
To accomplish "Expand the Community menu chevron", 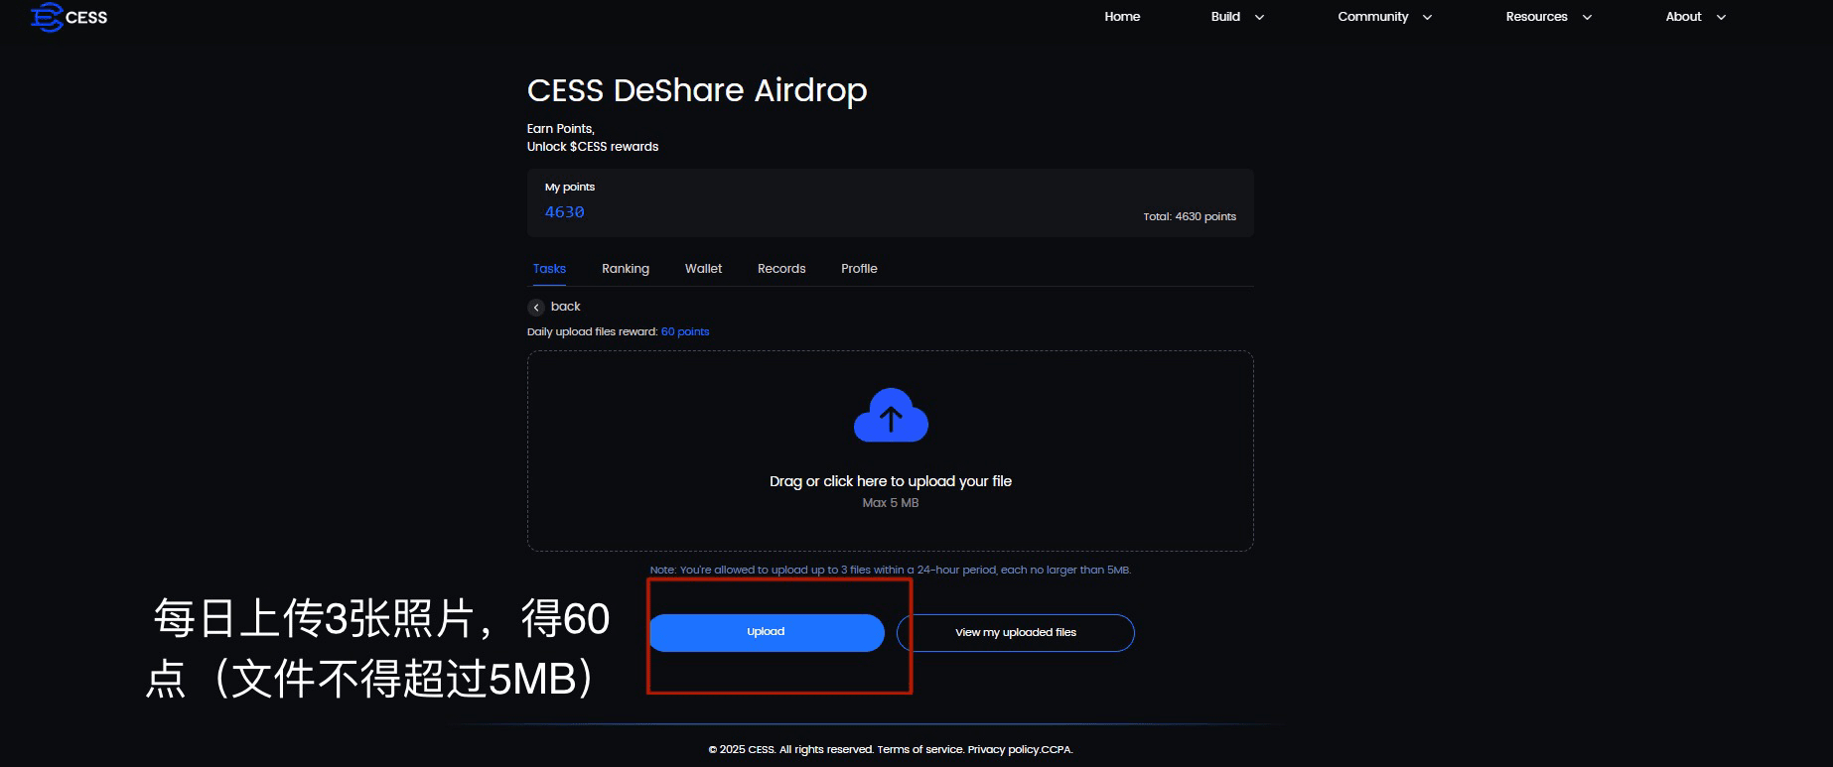I will (1427, 18).
